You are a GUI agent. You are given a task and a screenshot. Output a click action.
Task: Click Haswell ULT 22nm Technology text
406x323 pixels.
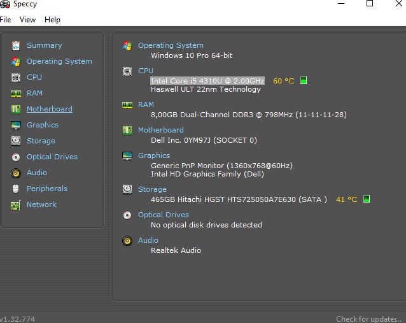click(x=206, y=89)
